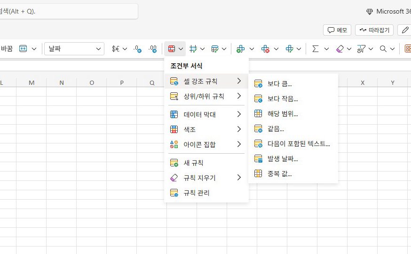Choose 중복 값... rule

tap(293, 173)
